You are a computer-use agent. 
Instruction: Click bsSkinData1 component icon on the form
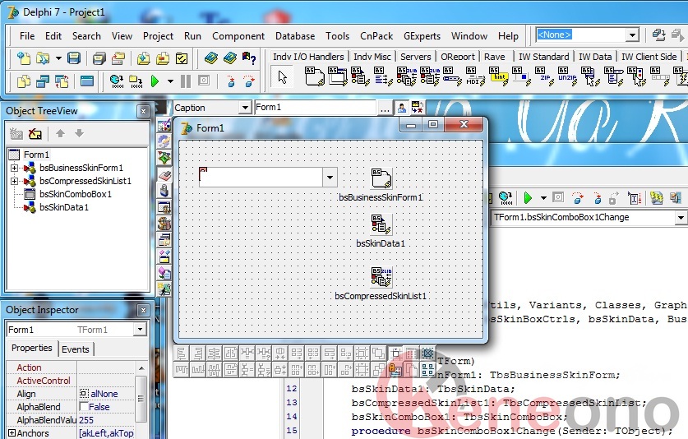pos(381,224)
